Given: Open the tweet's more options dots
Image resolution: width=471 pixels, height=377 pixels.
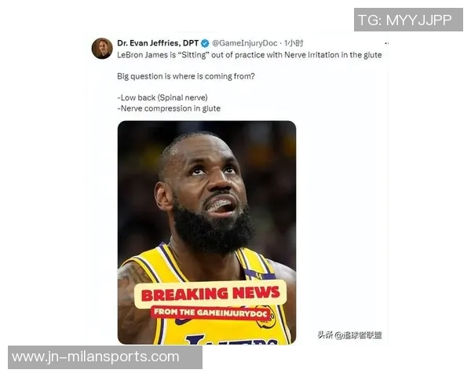Looking at the screenshot, I should (386, 44).
